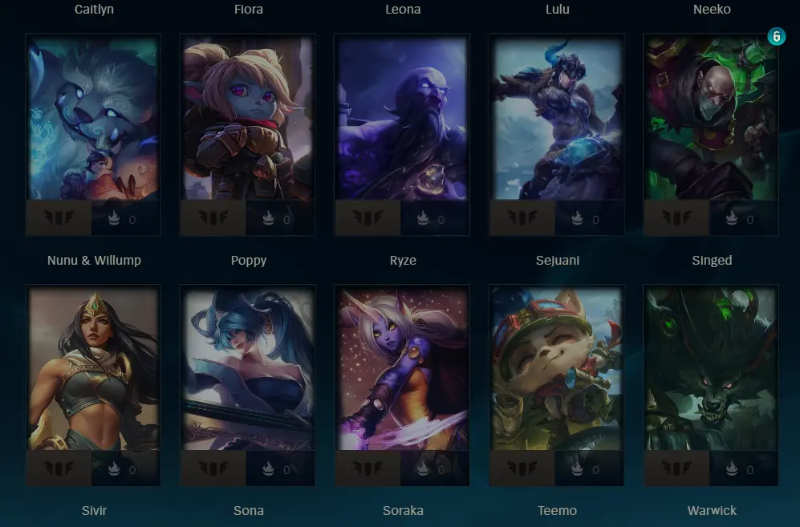
Task: Click the mastery crest icon under Sona
Action: click(213, 468)
